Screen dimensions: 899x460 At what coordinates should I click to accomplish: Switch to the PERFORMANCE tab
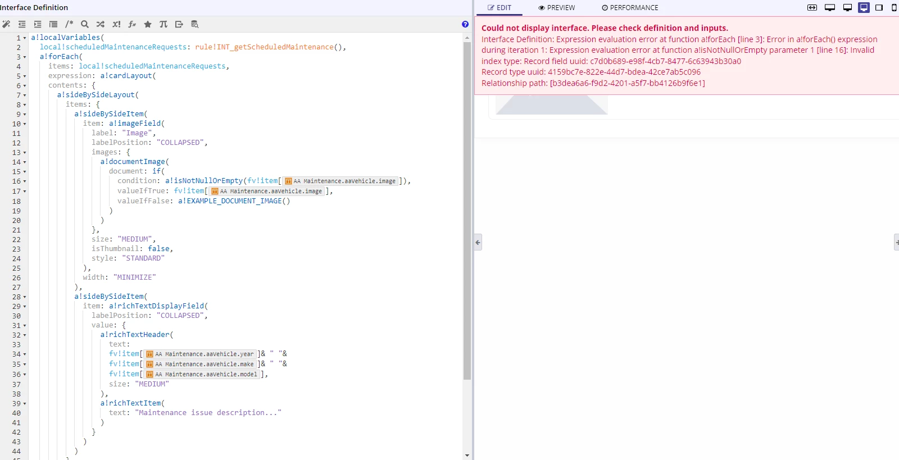pos(630,8)
